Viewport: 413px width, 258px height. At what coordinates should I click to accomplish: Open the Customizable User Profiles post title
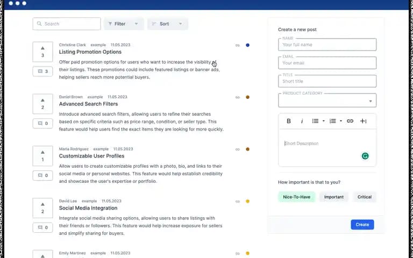(91, 156)
